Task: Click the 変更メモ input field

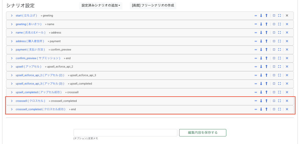Action: click(126, 132)
